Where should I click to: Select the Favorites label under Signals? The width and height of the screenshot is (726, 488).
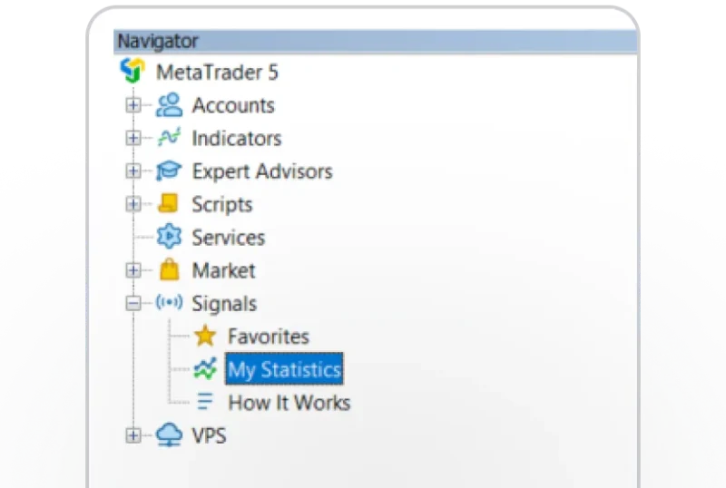[x=269, y=337]
